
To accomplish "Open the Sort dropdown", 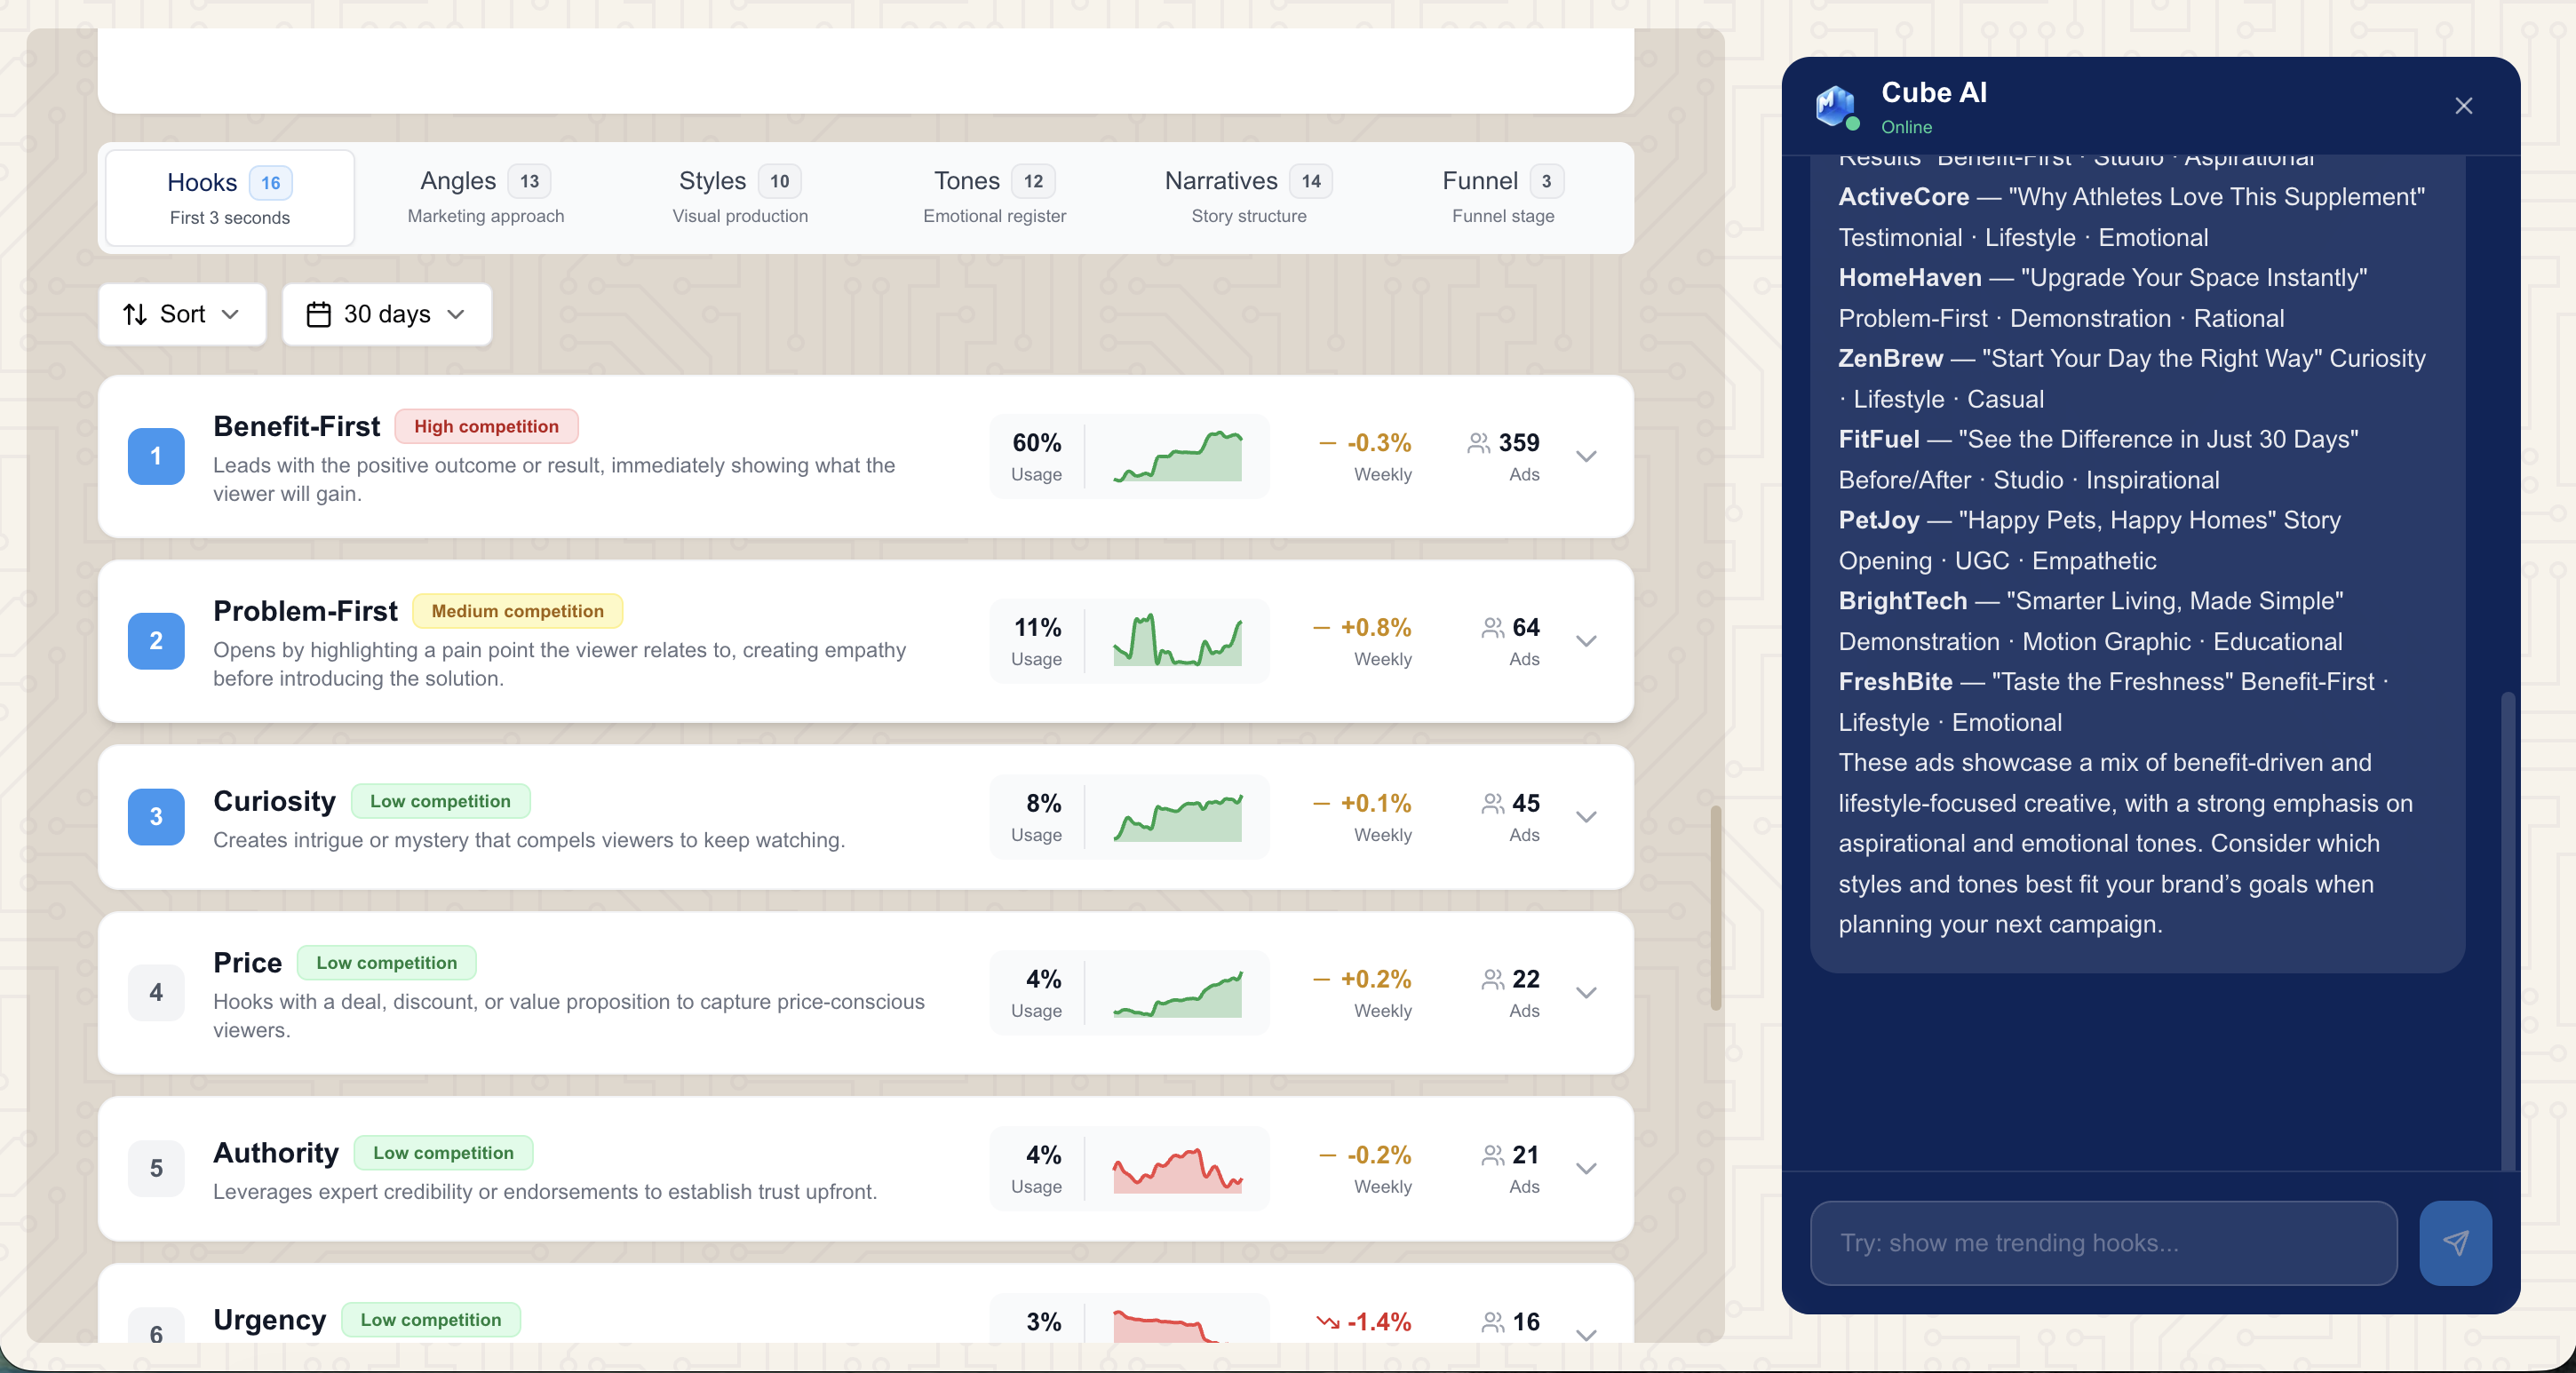I will coord(182,315).
